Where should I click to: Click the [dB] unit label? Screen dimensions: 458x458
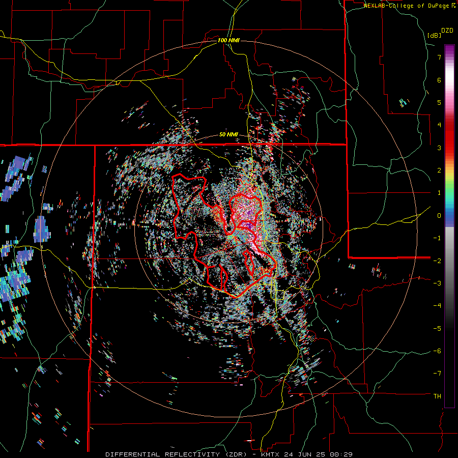pos(434,35)
